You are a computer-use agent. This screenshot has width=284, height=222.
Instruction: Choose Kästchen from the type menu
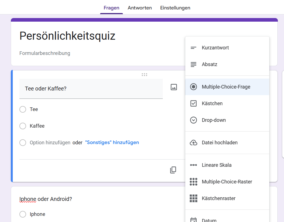click(x=212, y=104)
